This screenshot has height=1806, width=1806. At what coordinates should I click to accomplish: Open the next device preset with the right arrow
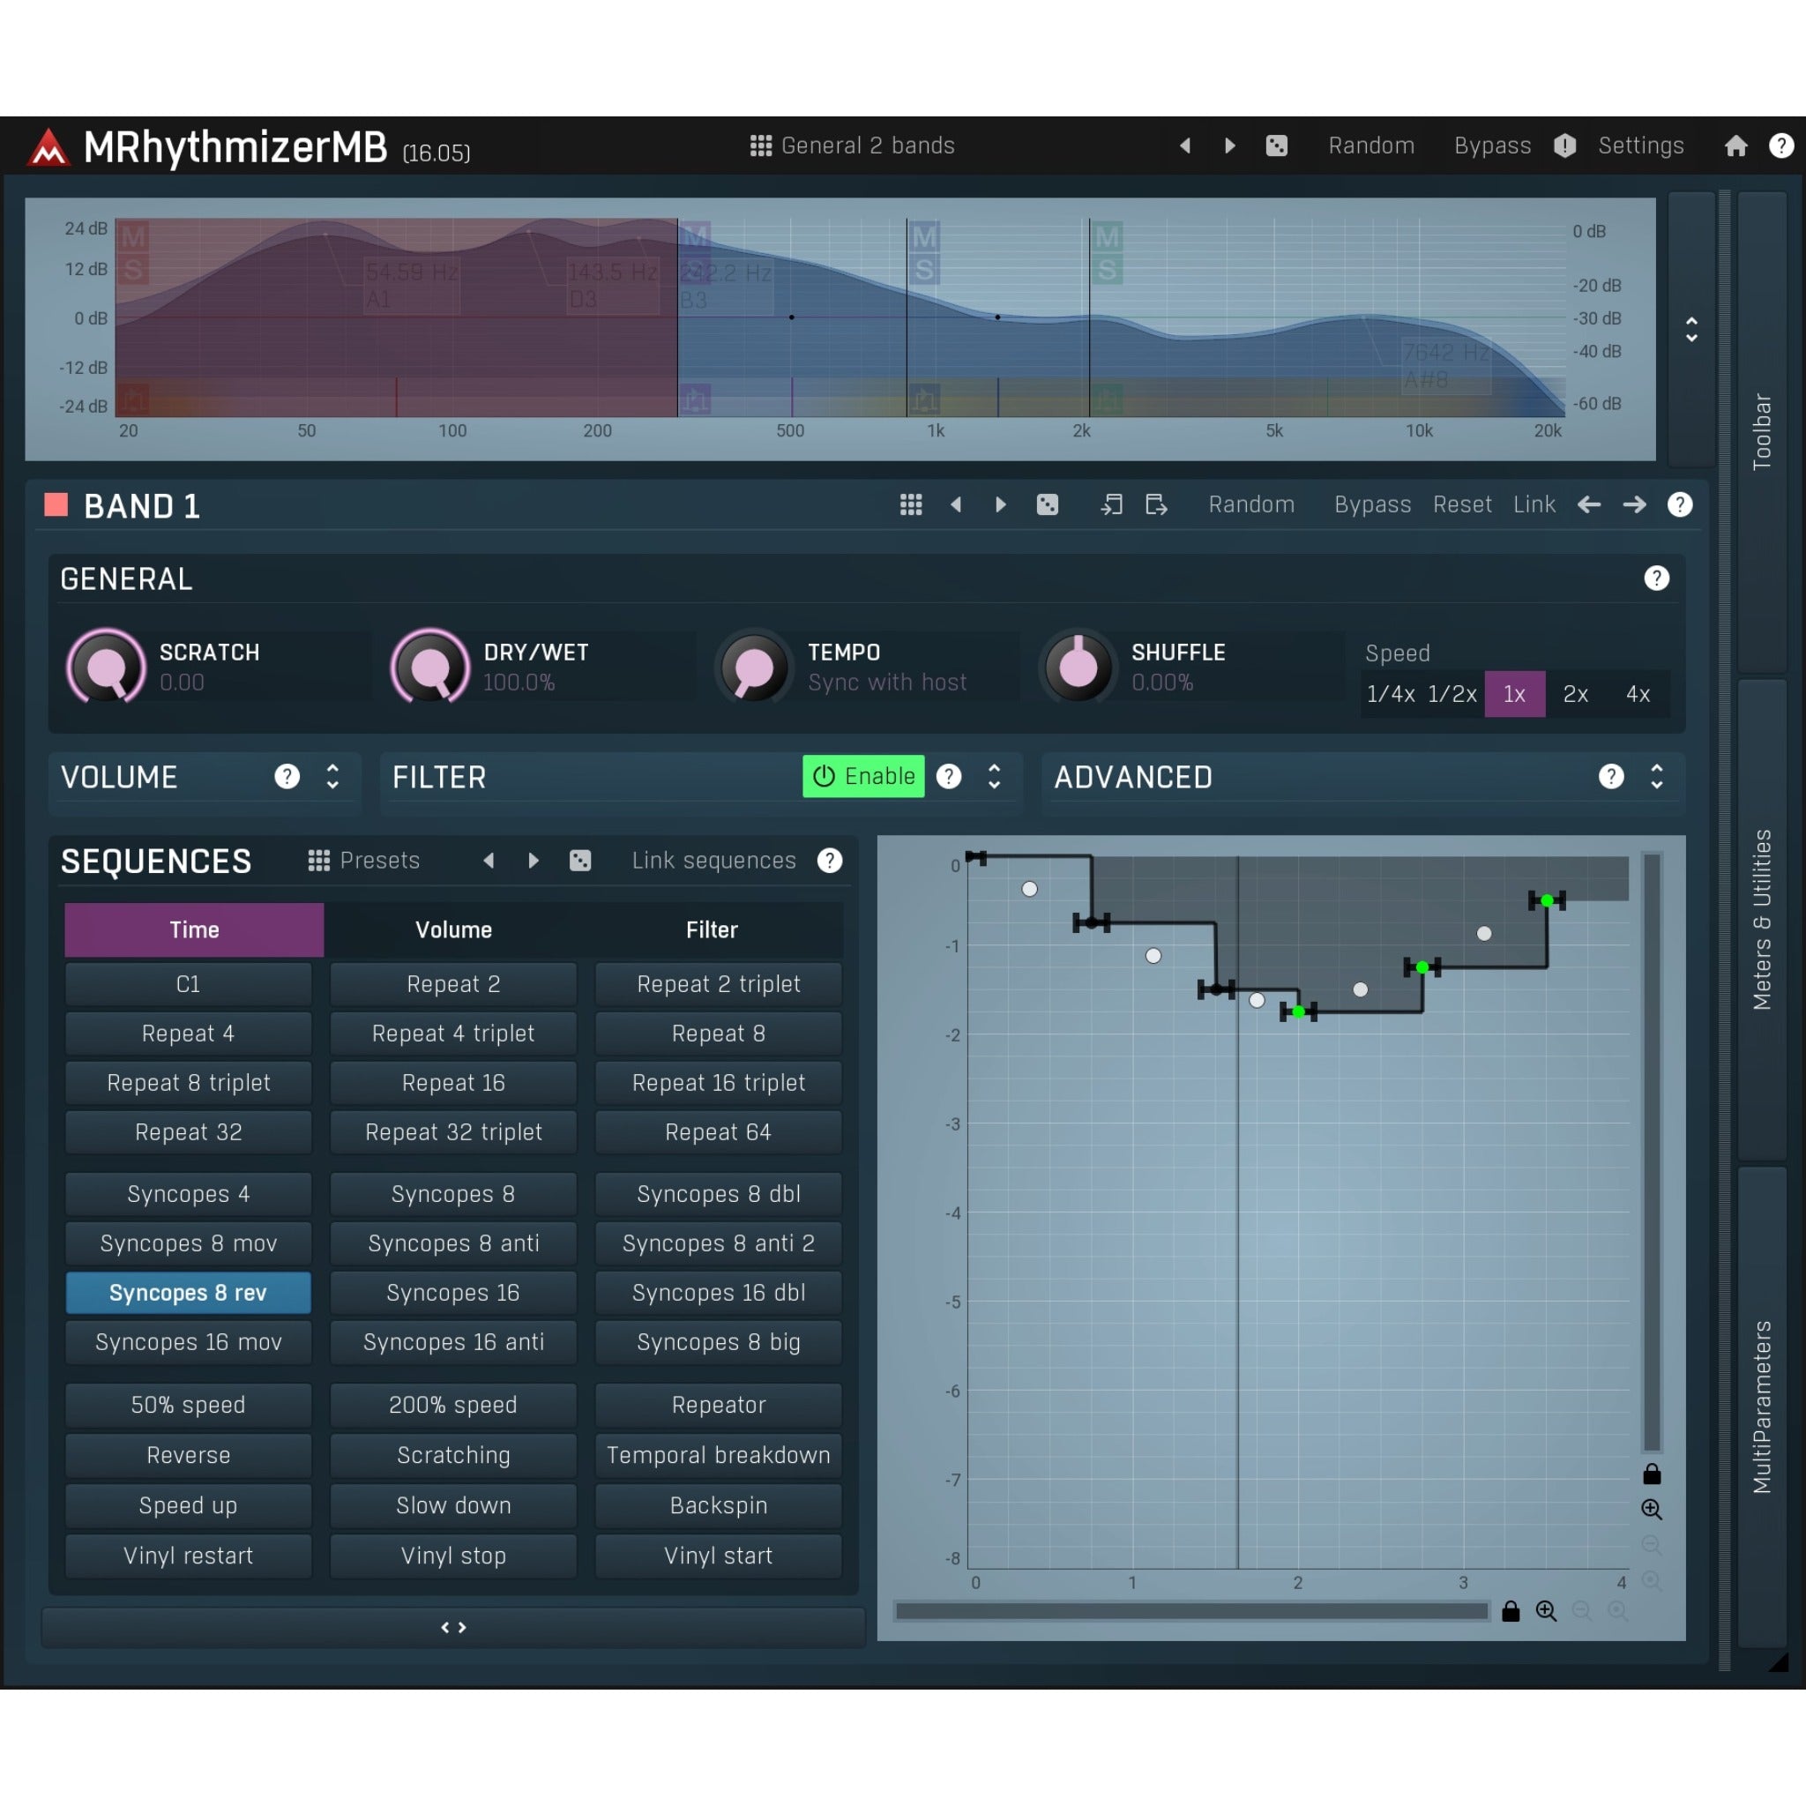coord(1228,146)
